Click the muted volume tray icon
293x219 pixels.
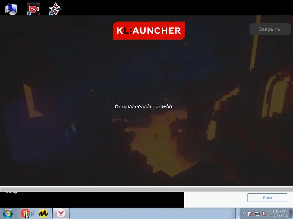click(x=264, y=214)
